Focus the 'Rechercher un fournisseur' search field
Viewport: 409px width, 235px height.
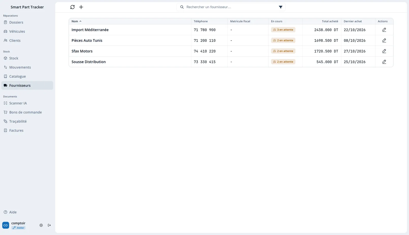click(231, 7)
